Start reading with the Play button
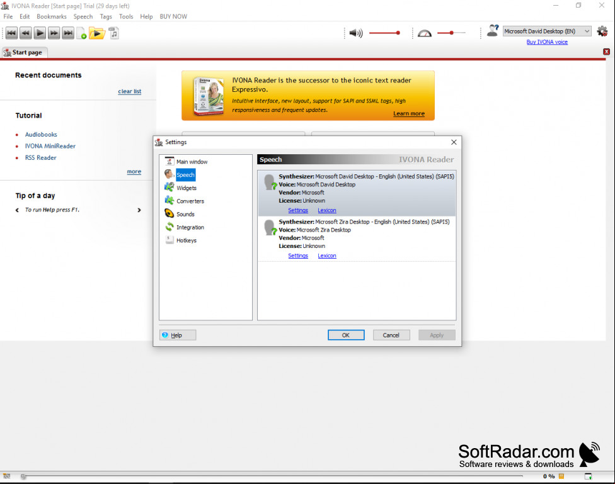615x484 pixels. coord(40,33)
